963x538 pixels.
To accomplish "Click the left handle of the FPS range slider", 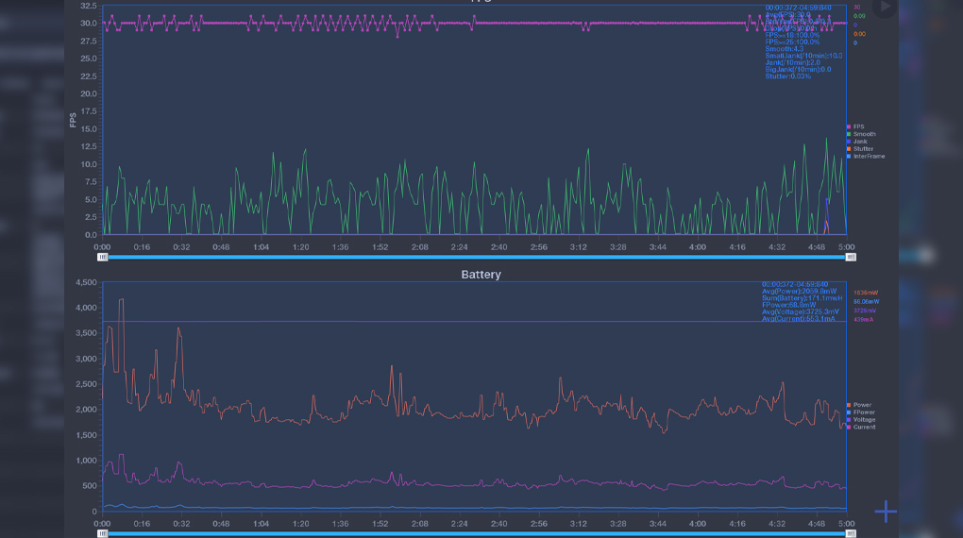I will pyautogui.click(x=103, y=258).
